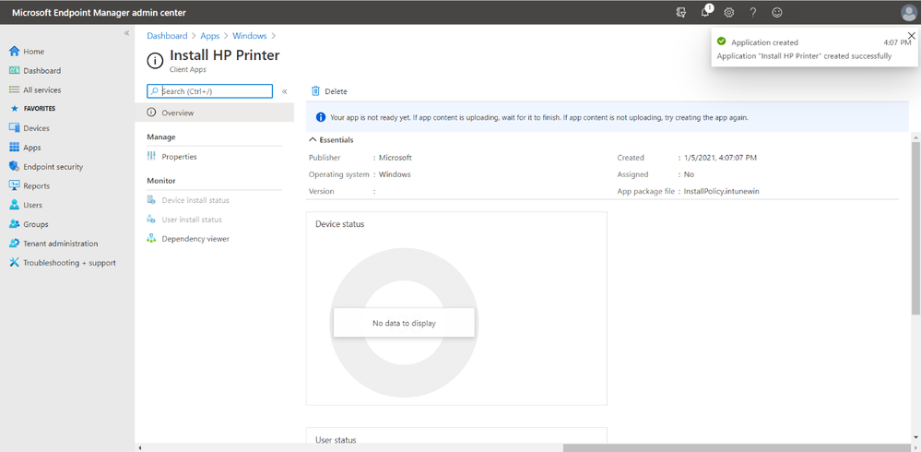The height and width of the screenshot is (452, 921).
Task: Click the Devices icon in sidebar
Action: click(15, 128)
